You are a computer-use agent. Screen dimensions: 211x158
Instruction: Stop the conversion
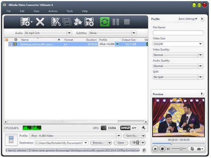[x=127, y=22]
